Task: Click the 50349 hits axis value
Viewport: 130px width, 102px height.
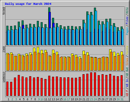Action: (x=4, y=11)
